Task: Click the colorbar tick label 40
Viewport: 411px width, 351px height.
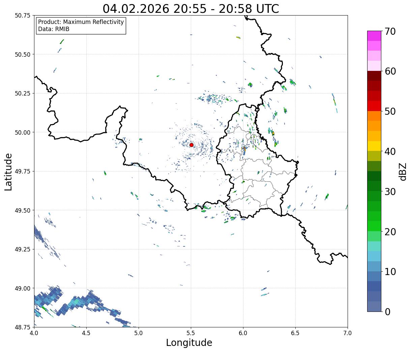Action: [390, 152]
